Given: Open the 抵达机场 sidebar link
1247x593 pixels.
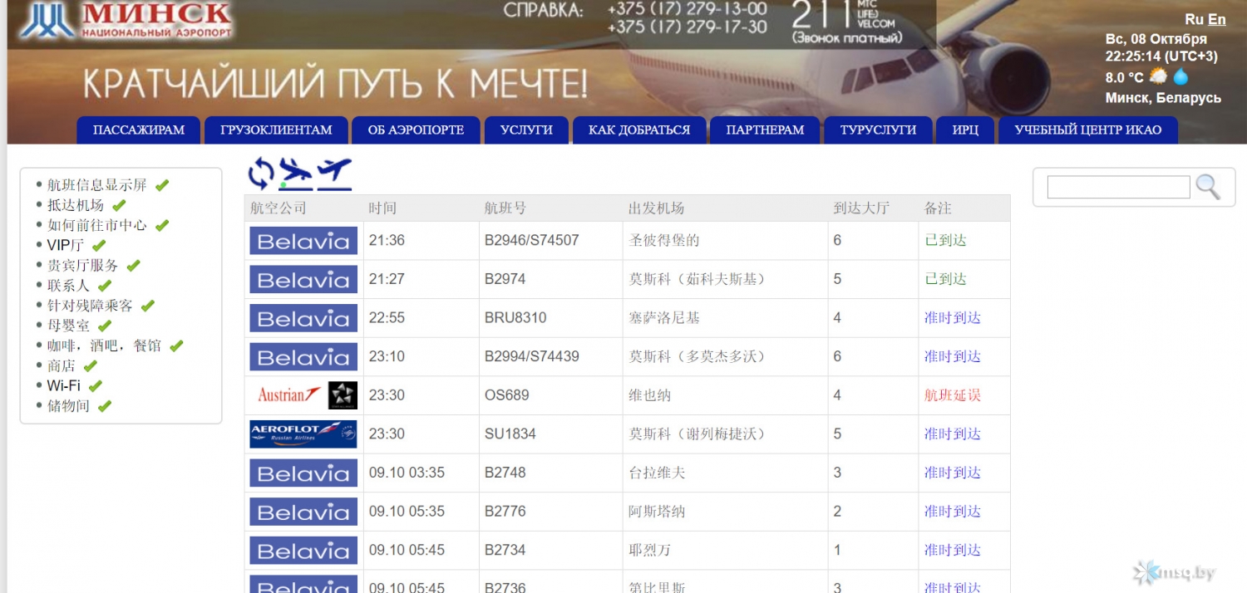Looking at the screenshot, I should pyautogui.click(x=76, y=205).
